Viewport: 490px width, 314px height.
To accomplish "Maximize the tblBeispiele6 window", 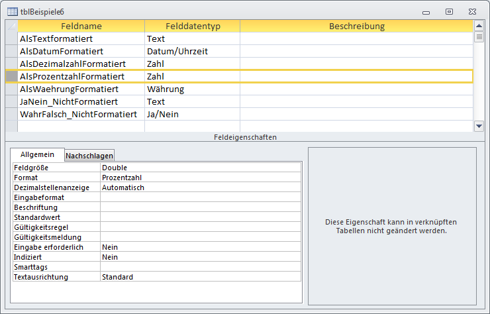I will [x=449, y=11].
